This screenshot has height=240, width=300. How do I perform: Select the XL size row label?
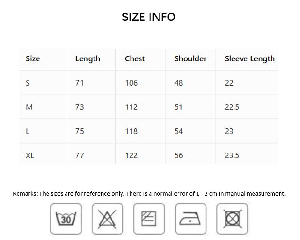pyautogui.click(x=30, y=155)
